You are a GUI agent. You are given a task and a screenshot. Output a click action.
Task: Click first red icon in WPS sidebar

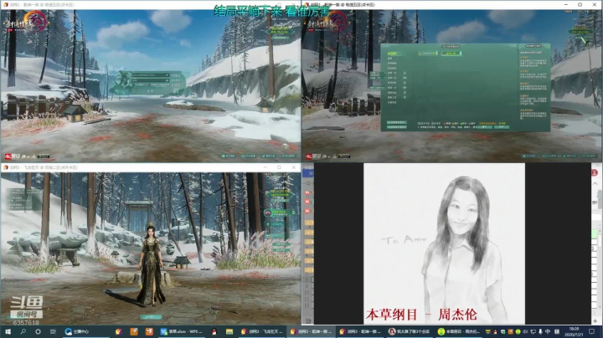[x=307, y=192]
